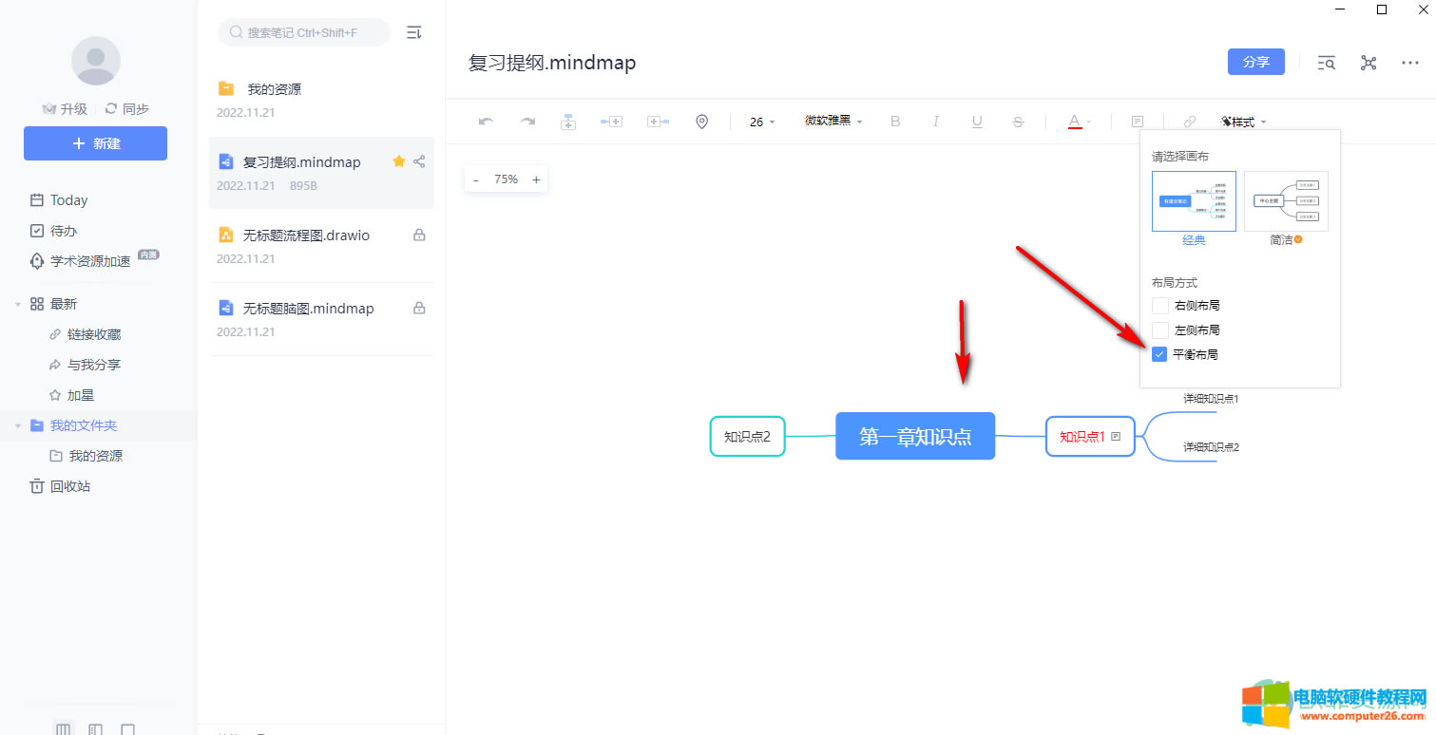Open 回收站 in the sidebar
Image resolution: width=1436 pixels, height=735 pixels.
69,486
